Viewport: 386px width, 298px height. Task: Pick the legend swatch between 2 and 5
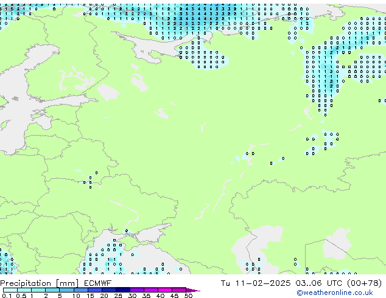click(54, 290)
